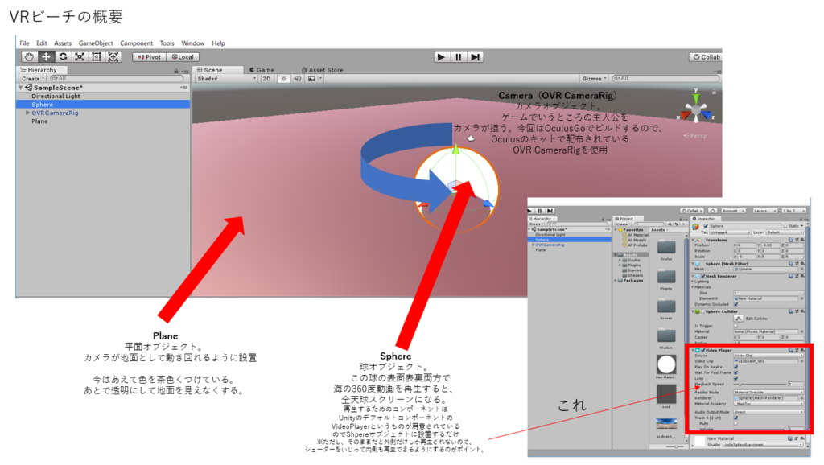The width and height of the screenshot is (824, 465).
Task: Open Video Player Source dropdown
Action: pyautogui.click(x=768, y=356)
